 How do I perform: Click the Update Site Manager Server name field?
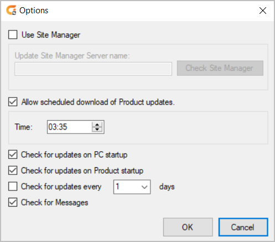94,69
